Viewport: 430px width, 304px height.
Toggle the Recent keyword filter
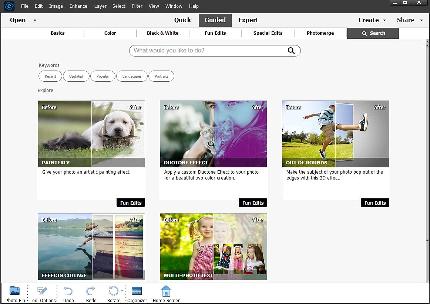(50, 76)
